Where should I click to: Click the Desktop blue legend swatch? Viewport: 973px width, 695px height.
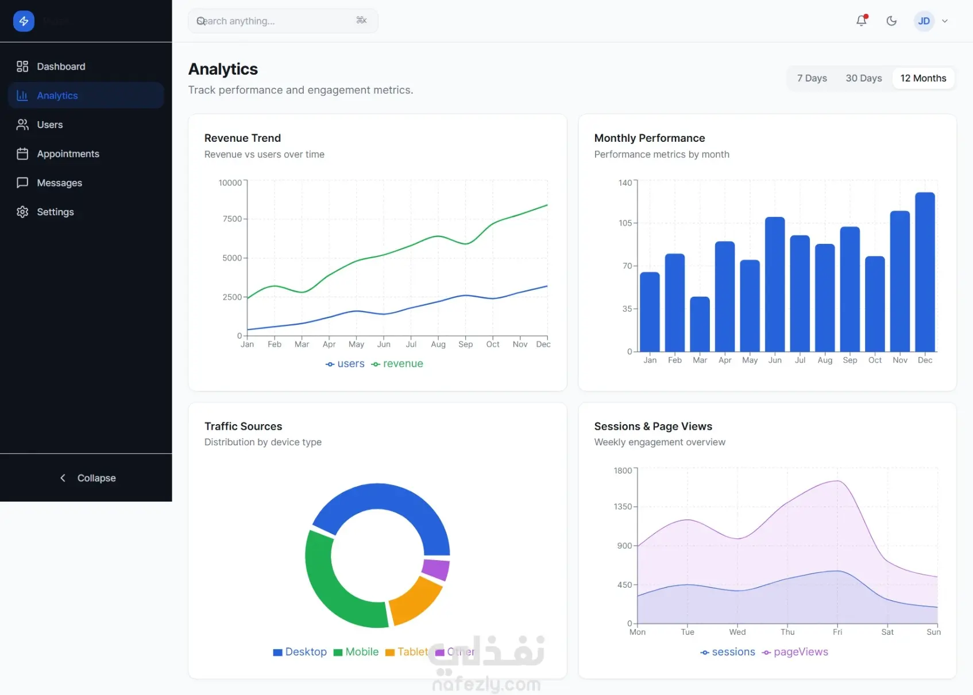(278, 653)
